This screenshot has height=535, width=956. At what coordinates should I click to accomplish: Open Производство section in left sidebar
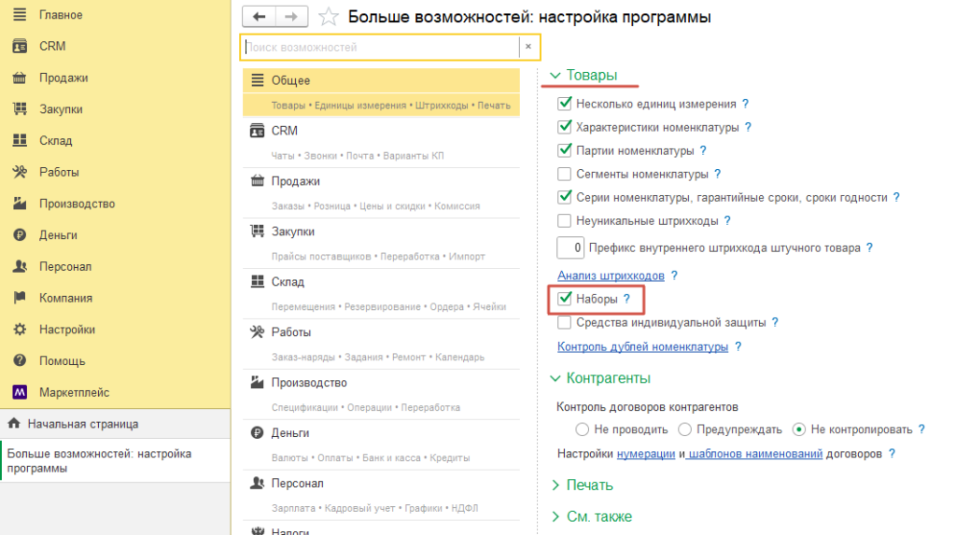[77, 204]
